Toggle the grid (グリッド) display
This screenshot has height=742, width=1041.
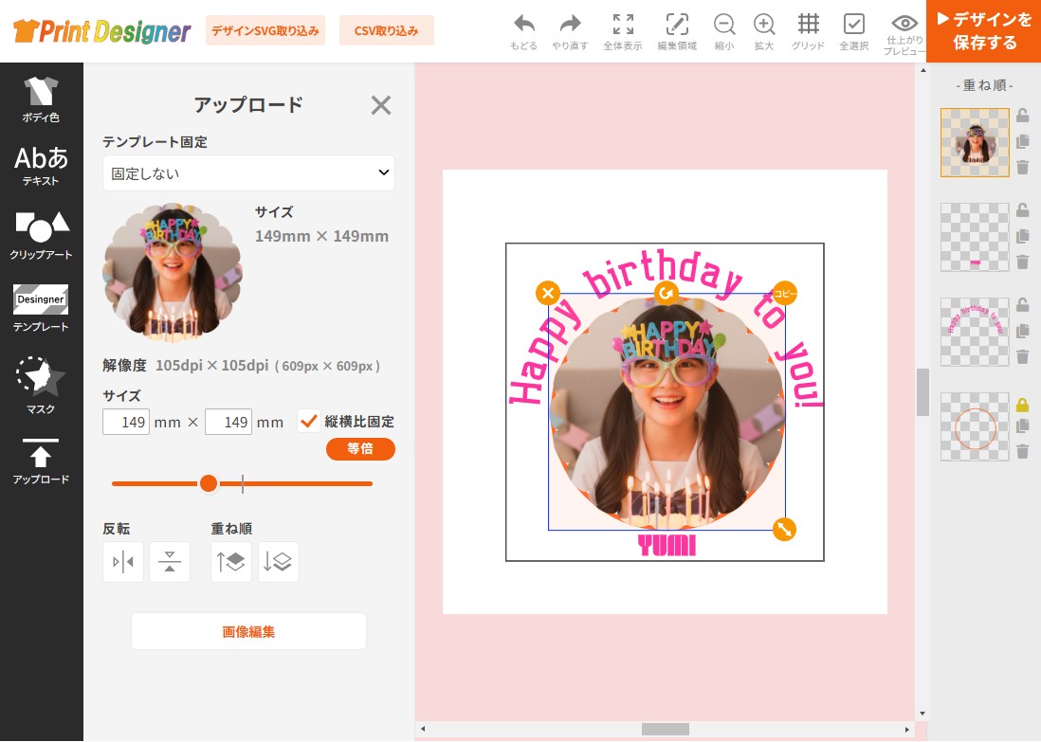808,25
